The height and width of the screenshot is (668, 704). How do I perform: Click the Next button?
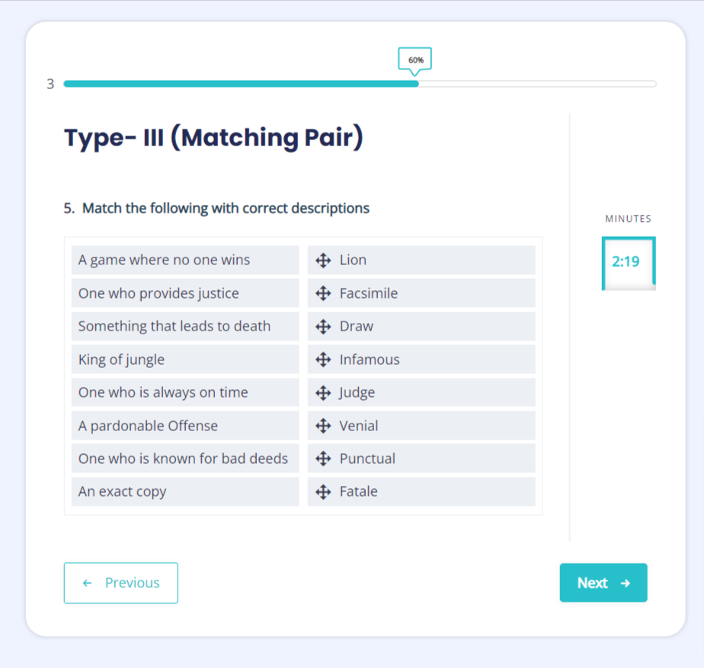pos(603,583)
